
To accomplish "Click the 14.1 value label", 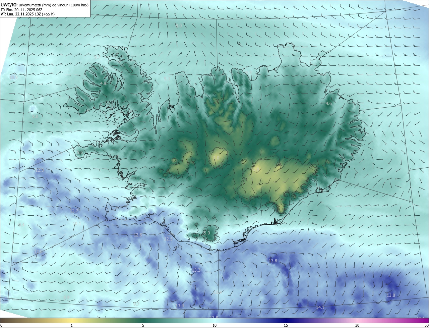I will tap(320, 307).
